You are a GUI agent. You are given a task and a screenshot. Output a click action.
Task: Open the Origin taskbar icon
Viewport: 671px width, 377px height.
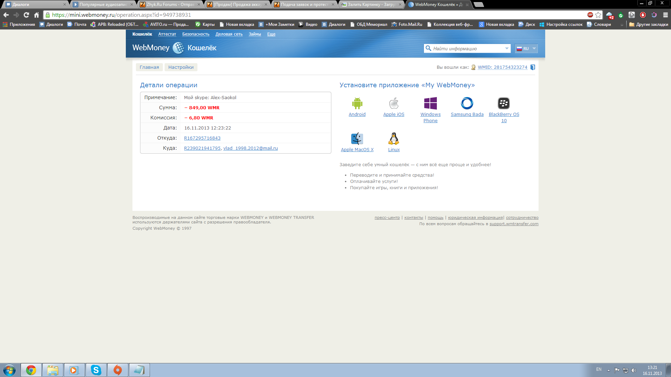pyautogui.click(x=118, y=370)
